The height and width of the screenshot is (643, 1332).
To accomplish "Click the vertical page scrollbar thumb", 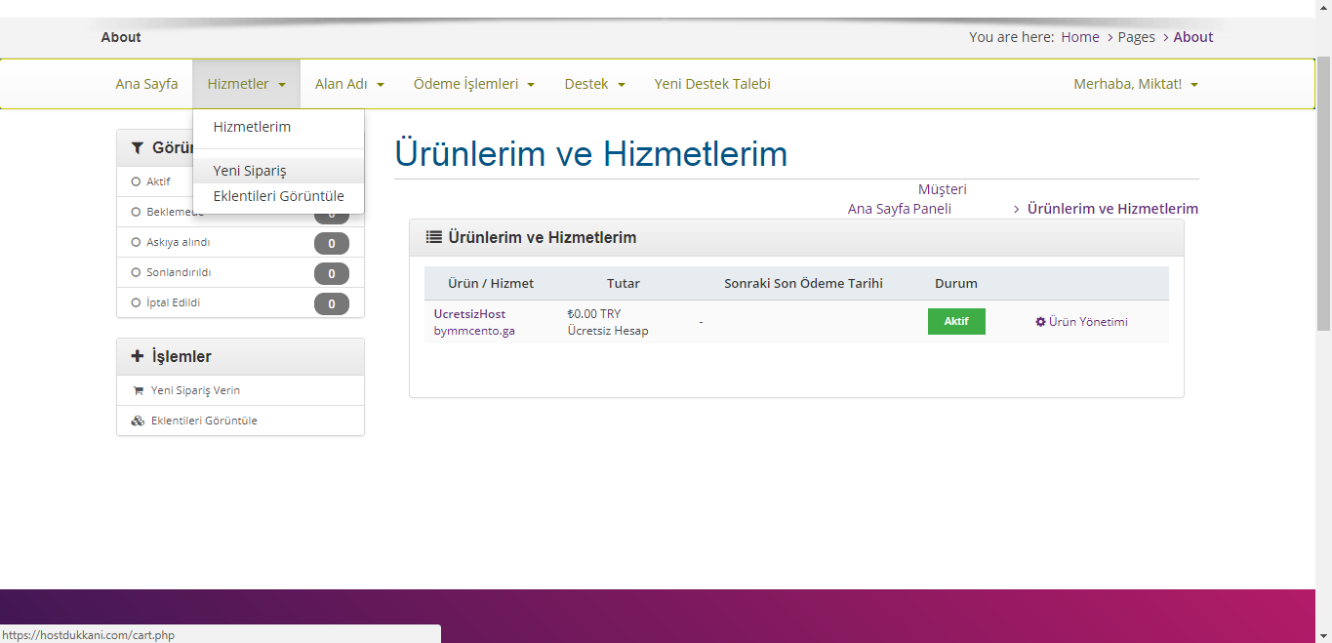I will 1324,192.
